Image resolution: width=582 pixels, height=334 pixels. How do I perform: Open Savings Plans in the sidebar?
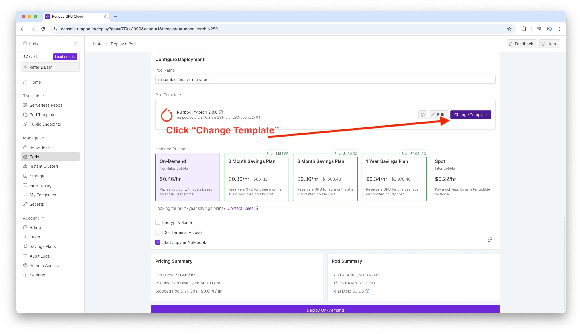50,246
